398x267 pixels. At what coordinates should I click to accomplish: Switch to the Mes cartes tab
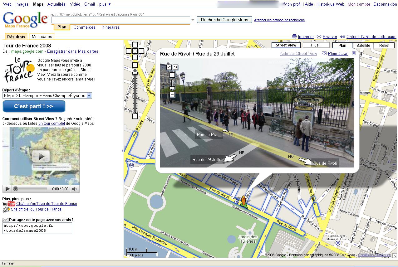click(x=42, y=36)
